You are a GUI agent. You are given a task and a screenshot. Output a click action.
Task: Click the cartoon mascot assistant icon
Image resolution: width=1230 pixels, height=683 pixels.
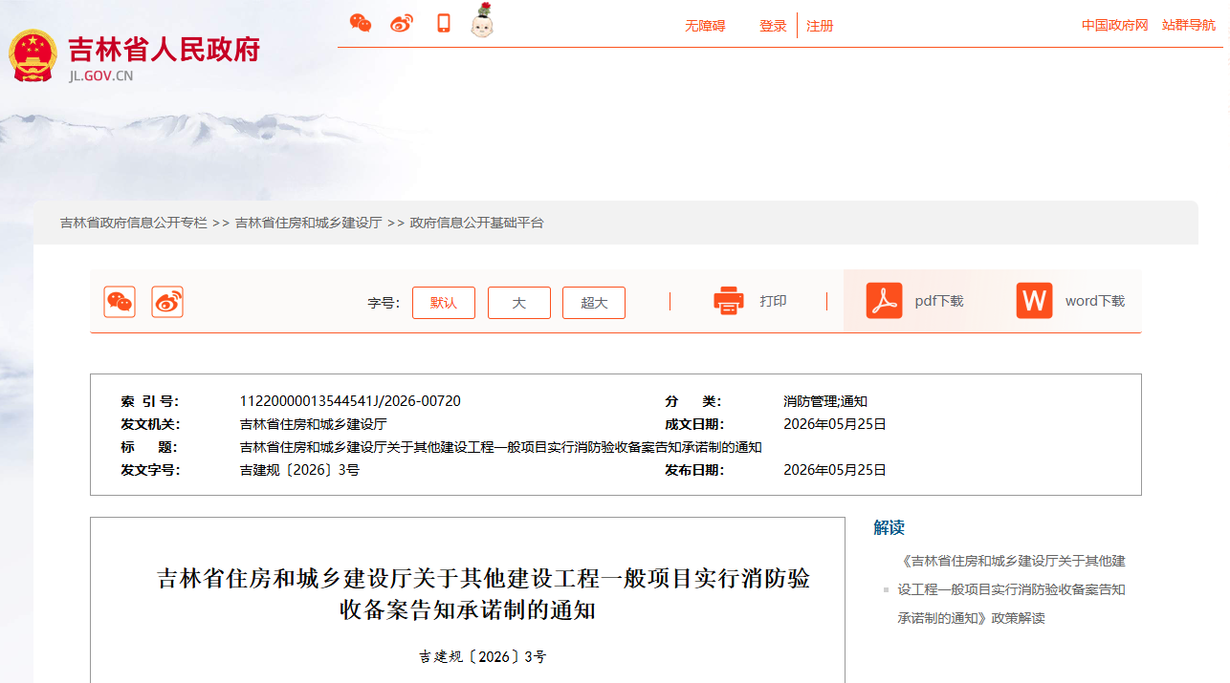pyautogui.click(x=483, y=21)
